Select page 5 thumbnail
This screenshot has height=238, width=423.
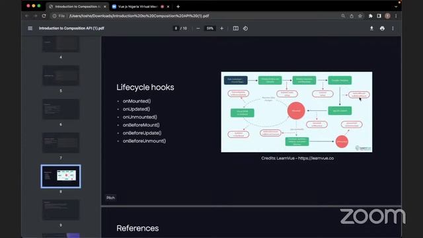click(x=61, y=75)
